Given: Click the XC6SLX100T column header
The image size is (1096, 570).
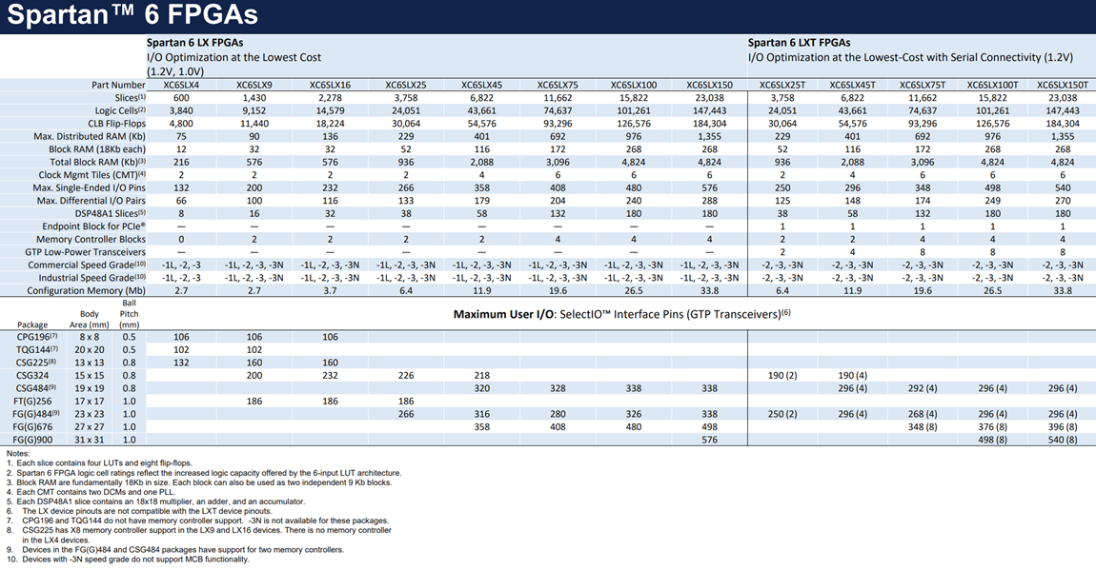Looking at the screenshot, I should pyautogui.click(x=992, y=85).
